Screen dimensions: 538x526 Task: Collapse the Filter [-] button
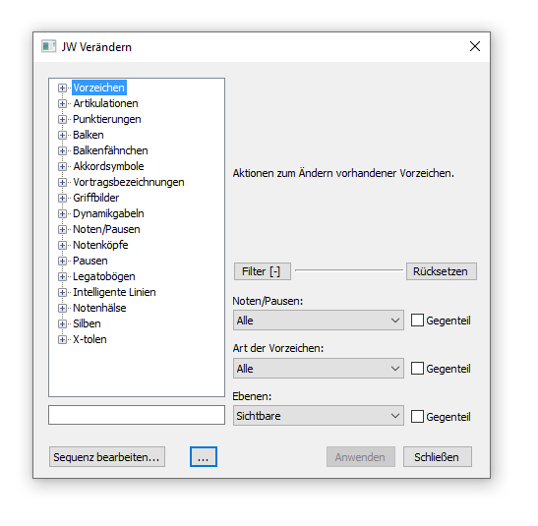pos(263,271)
